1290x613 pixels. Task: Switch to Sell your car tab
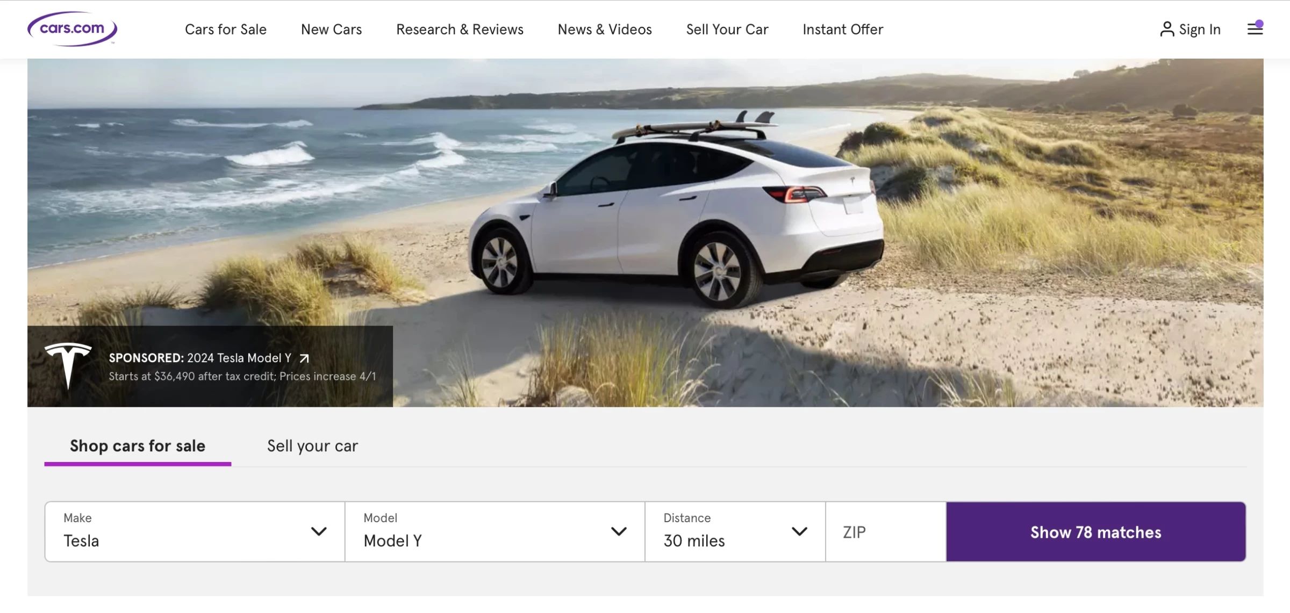[x=312, y=446]
